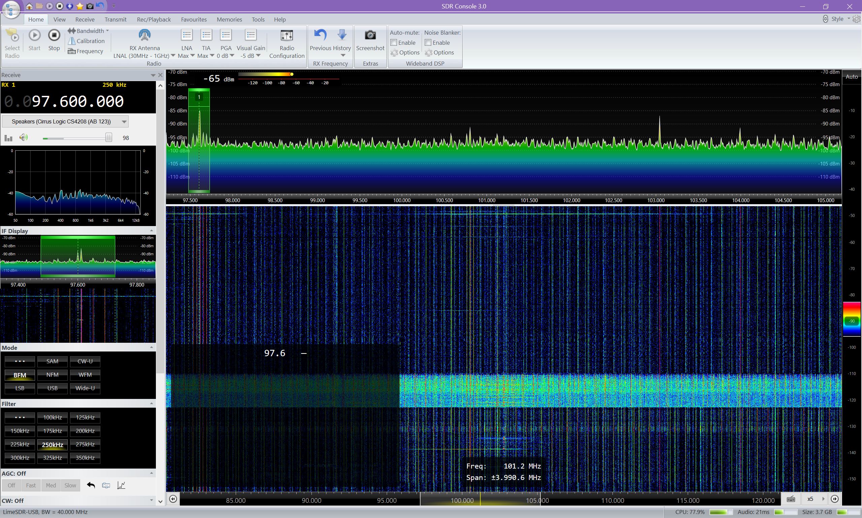Select WFM mode
The height and width of the screenshot is (518, 862).
coord(85,375)
